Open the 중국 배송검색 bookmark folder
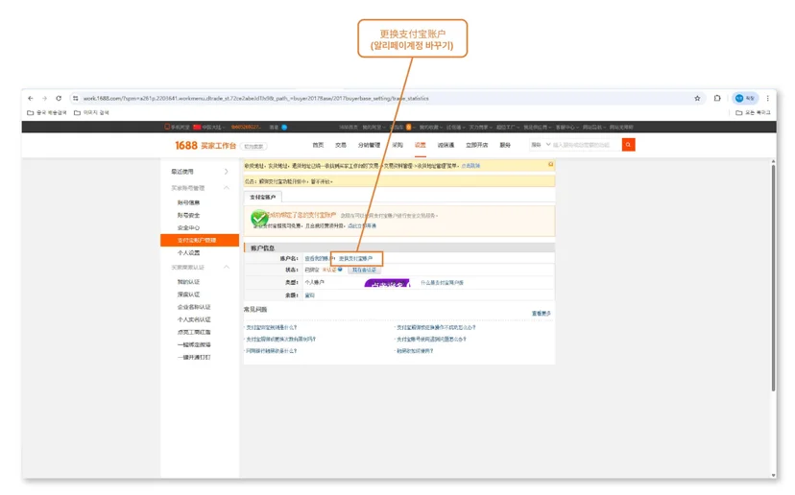The height and width of the screenshot is (495, 795). coord(47,112)
